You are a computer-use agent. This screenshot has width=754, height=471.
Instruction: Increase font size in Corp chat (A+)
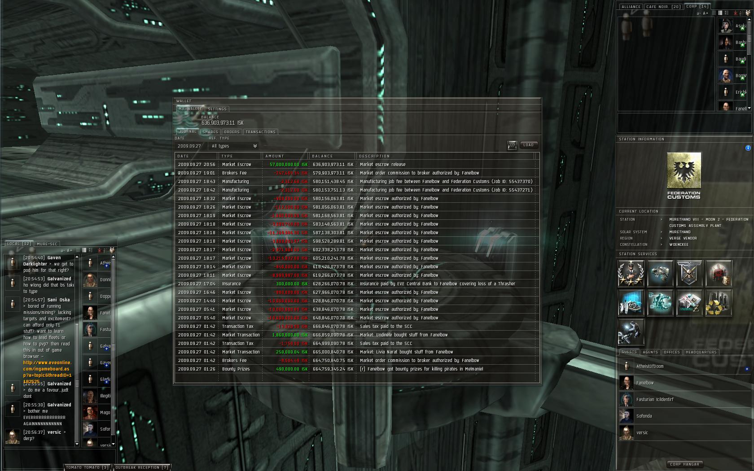[x=706, y=13]
